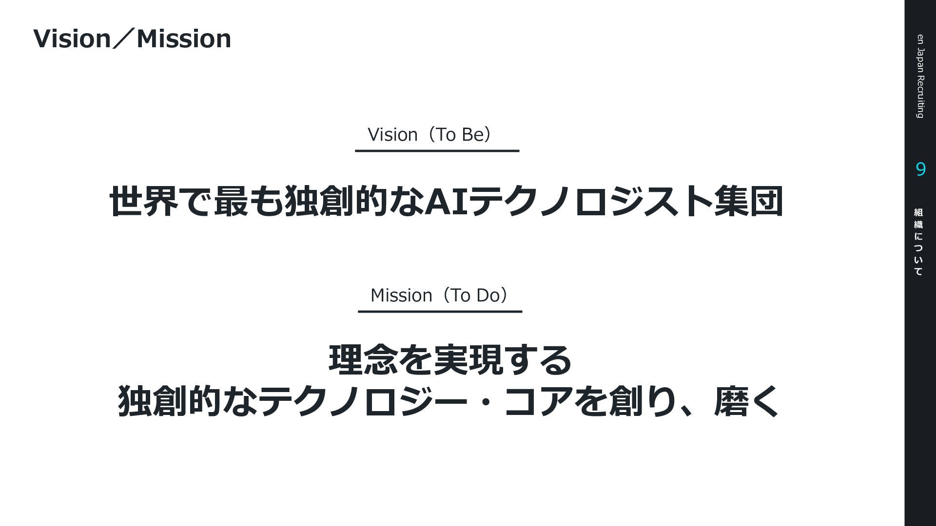The image size is (936, 526).
Task: Click the Vision／Mission slide title
Action: pyautogui.click(x=132, y=38)
